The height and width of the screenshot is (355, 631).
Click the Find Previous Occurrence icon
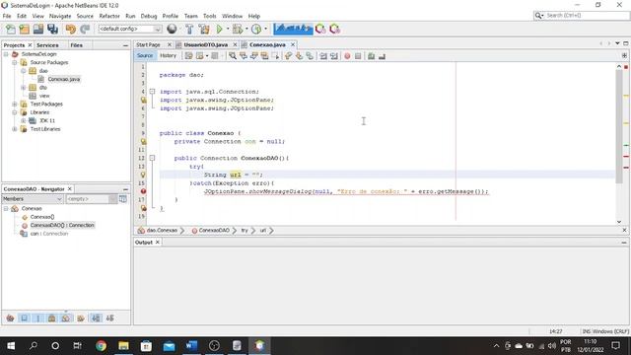click(x=244, y=56)
